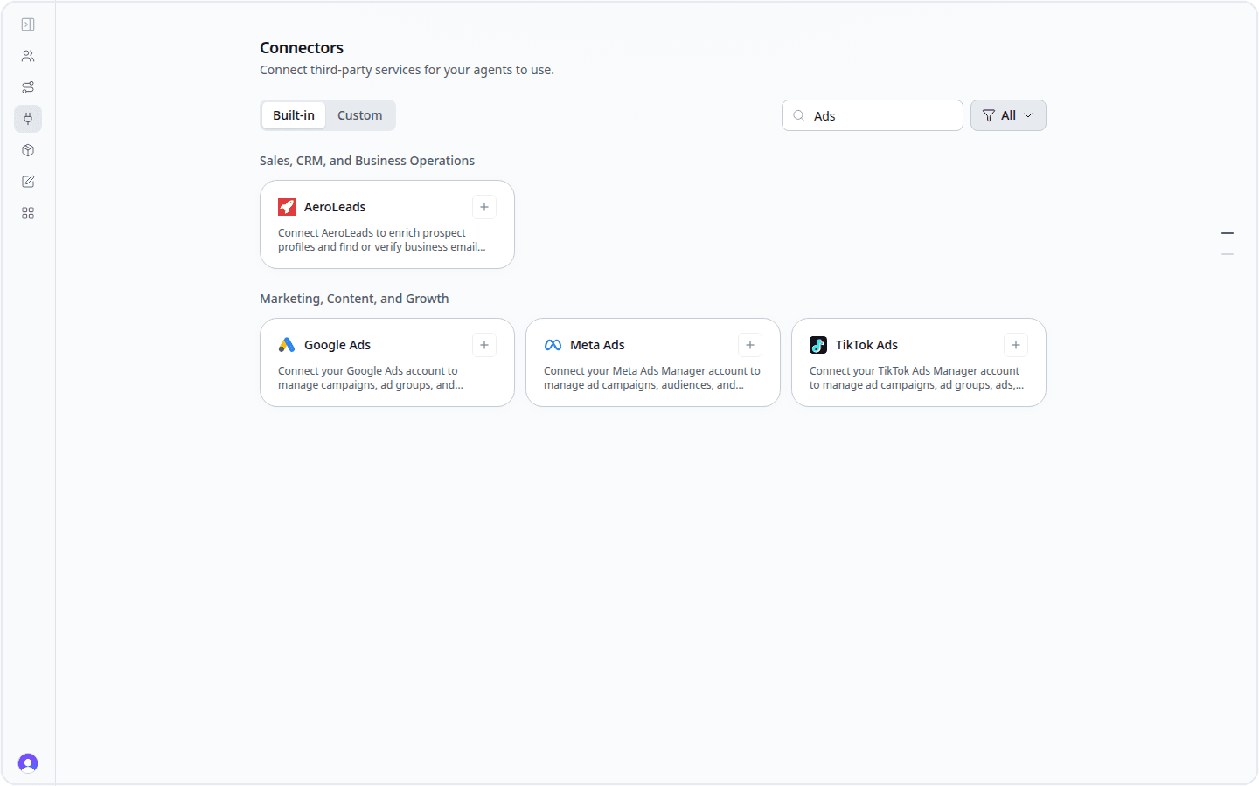Open the cube package sidebar icon
The height and width of the screenshot is (786, 1259).
pyautogui.click(x=28, y=150)
